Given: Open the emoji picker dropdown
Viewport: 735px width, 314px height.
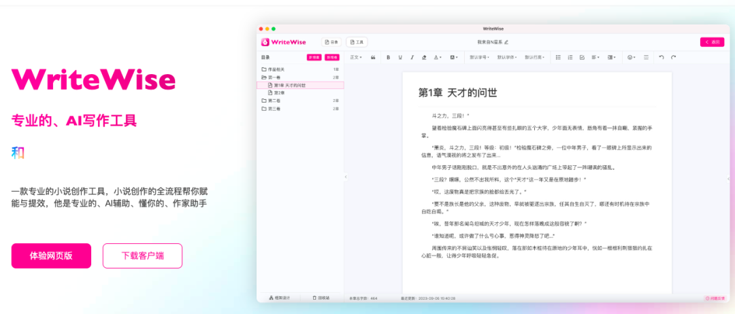Looking at the screenshot, I should (x=632, y=58).
